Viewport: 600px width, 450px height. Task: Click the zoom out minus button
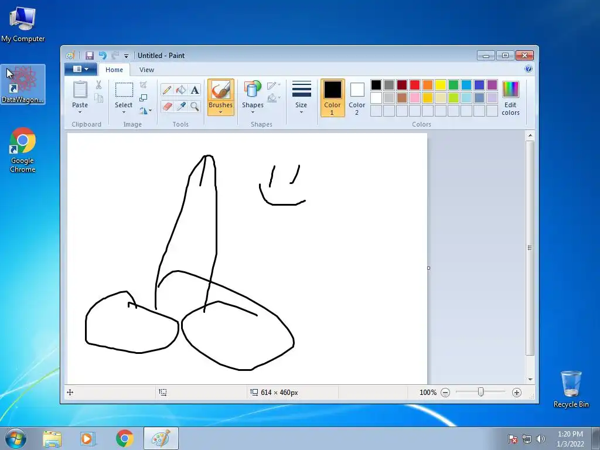(x=445, y=392)
